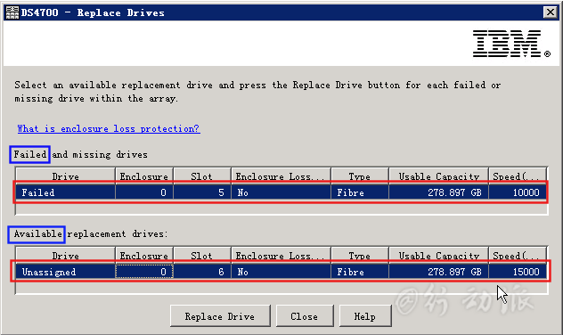Click Usable Capacity header in failed drives table
This screenshot has height=335, width=563.
pyautogui.click(x=439, y=176)
